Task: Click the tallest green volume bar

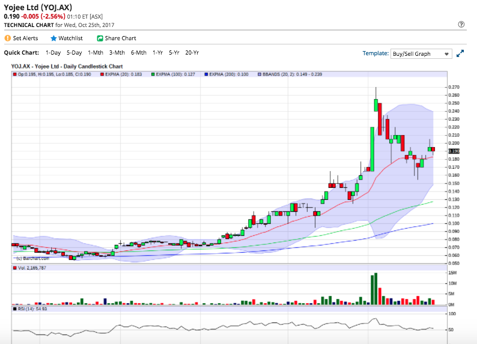Action: click(x=375, y=289)
